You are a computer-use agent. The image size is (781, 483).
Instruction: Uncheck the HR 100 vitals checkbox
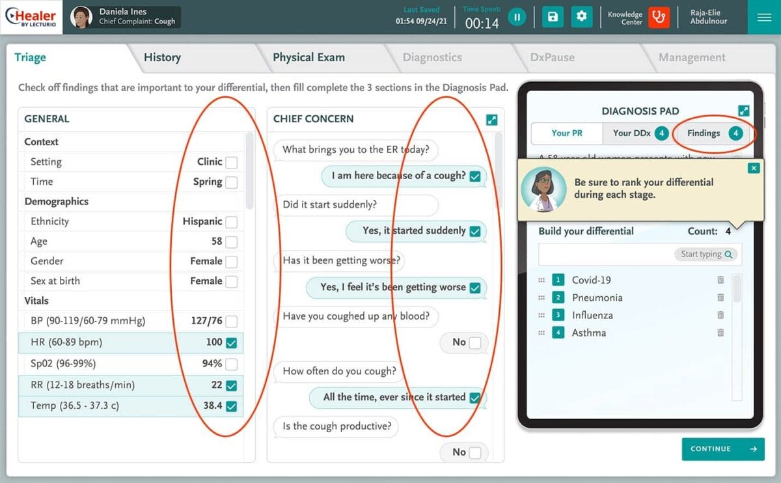pos(231,344)
